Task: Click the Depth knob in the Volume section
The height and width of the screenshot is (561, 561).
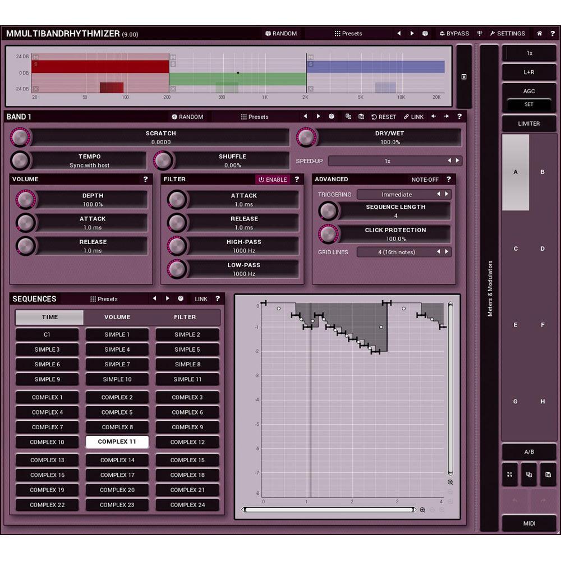Action: coord(25,200)
